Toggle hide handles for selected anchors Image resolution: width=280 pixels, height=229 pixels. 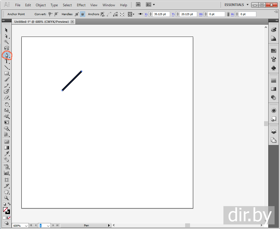click(x=83, y=14)
